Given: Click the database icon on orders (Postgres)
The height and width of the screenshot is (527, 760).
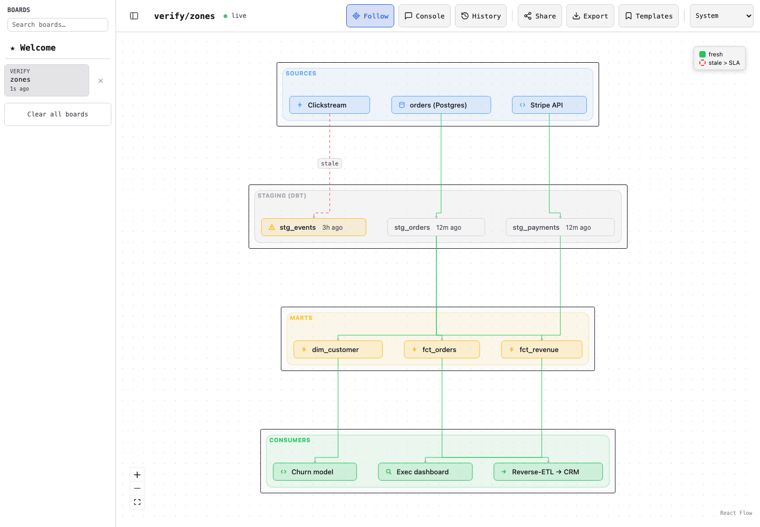Looking at the screenshot, I should pos(402,105).
